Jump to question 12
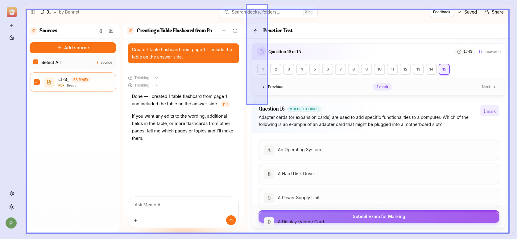The height and width of the screenshot is (239, 517). pos(405,69)
